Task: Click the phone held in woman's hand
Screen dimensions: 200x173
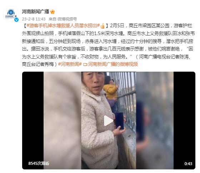Action: click(x=119, y=121)
